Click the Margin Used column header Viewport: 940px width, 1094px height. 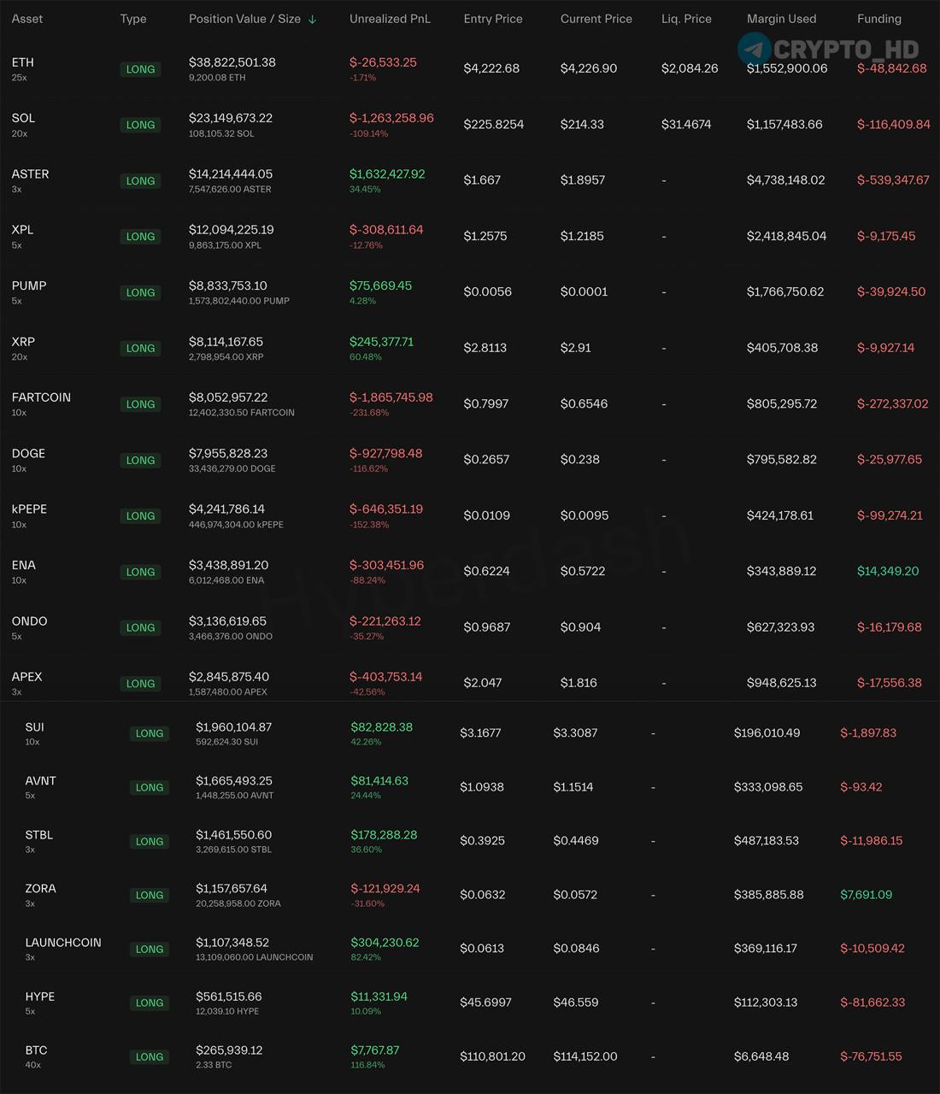coord(781,19)
